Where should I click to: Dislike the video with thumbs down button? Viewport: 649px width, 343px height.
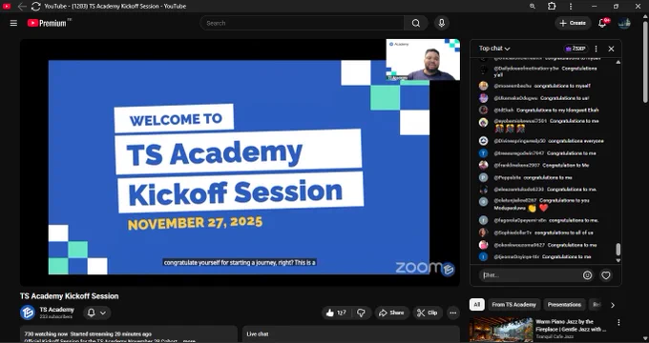pos(361,313)
